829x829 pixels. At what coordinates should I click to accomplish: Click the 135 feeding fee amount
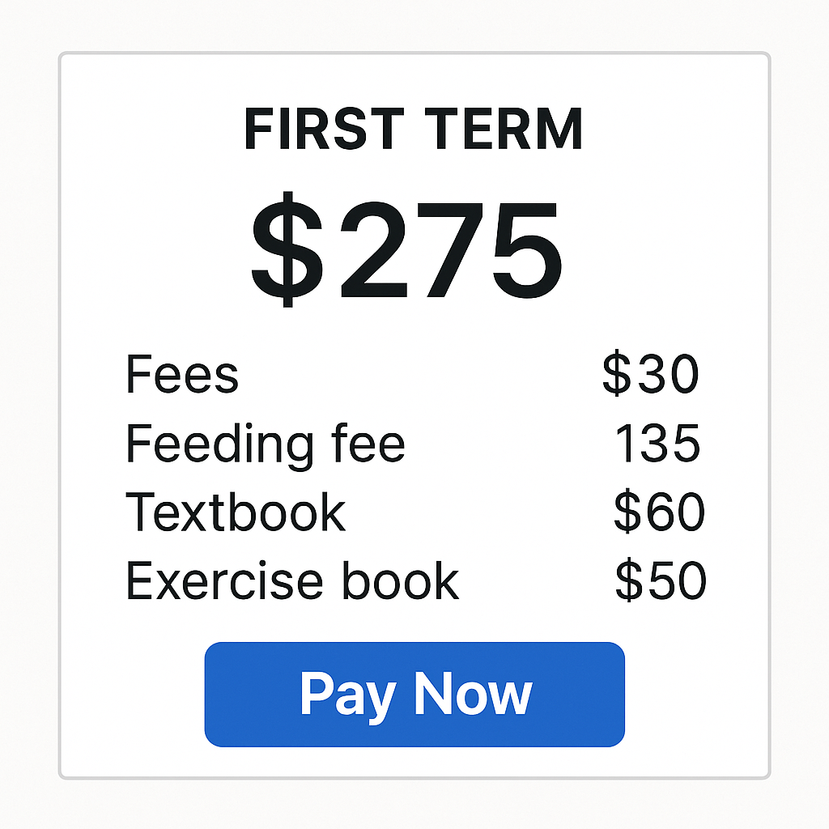pos(657,444)
